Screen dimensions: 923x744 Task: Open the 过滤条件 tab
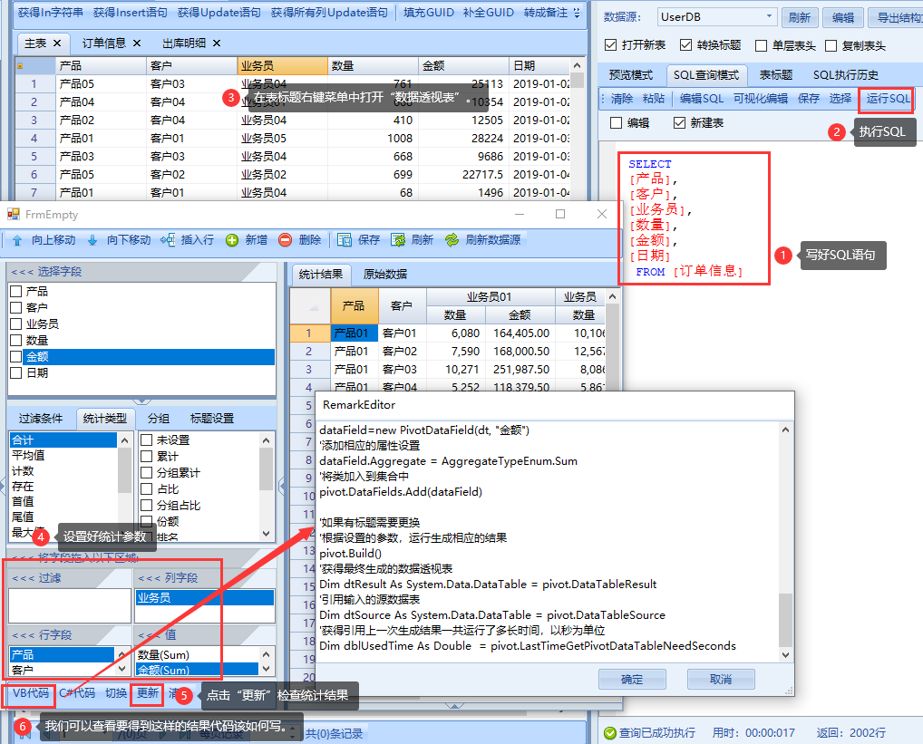(41, 418)
